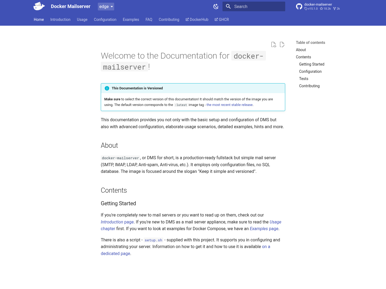Screen dimensions: 386x289
Task: Click the 18.2k stars count
Action: [x=325, y=9]
